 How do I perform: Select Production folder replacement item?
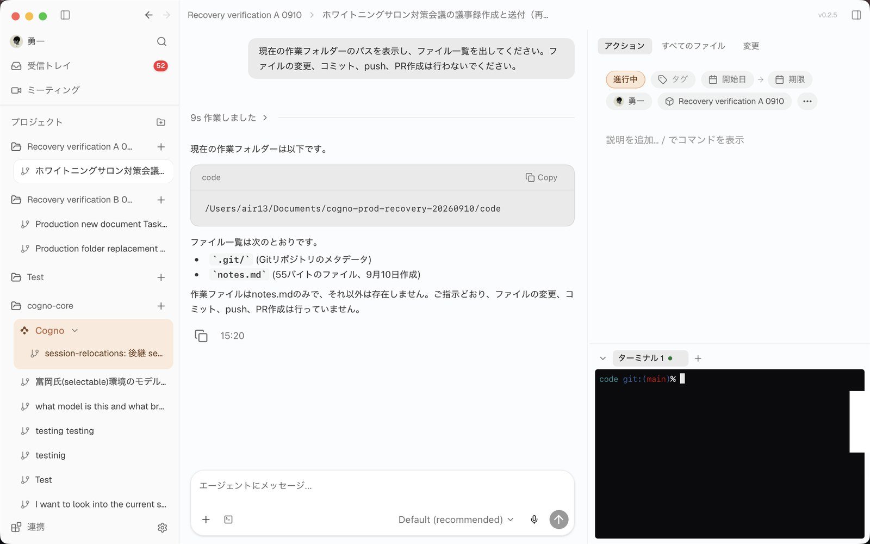(x=93, y=249)
